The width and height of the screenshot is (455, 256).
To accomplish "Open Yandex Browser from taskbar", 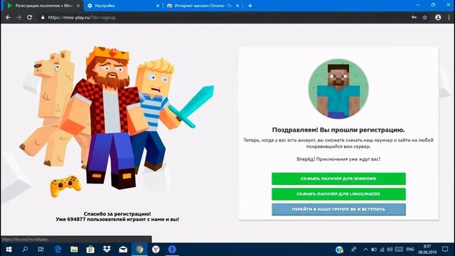I will click(156, 250).
